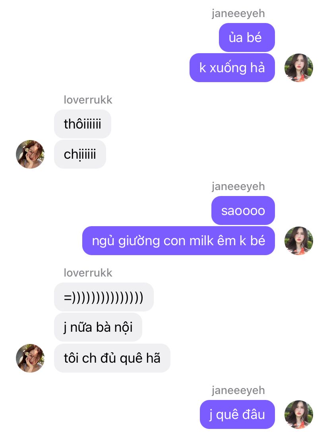329x444 pixels.
Task: Select the "ủa bé" message bubble
Action: point(247,37)
